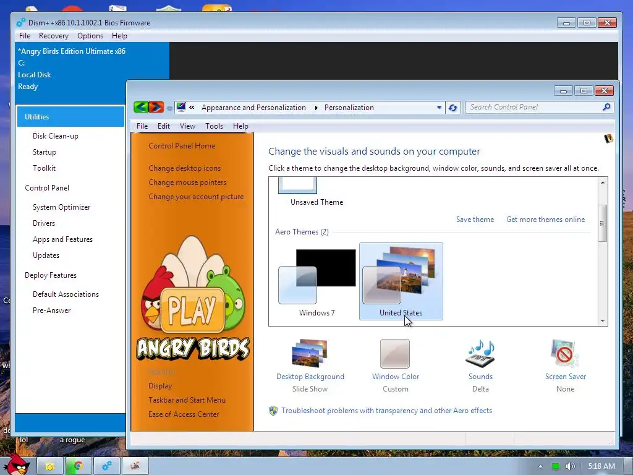Screen dimensions: 633x475
Task: Select Drivers in Dism++ sidebar
Action: click(44, 223)
